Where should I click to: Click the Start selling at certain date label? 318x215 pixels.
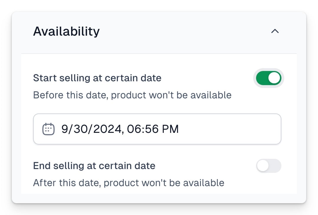(x=97, y=78)
